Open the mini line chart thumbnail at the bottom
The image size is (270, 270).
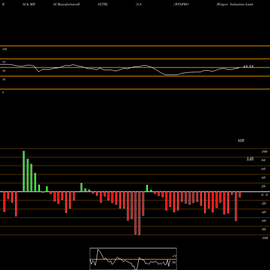133,259
